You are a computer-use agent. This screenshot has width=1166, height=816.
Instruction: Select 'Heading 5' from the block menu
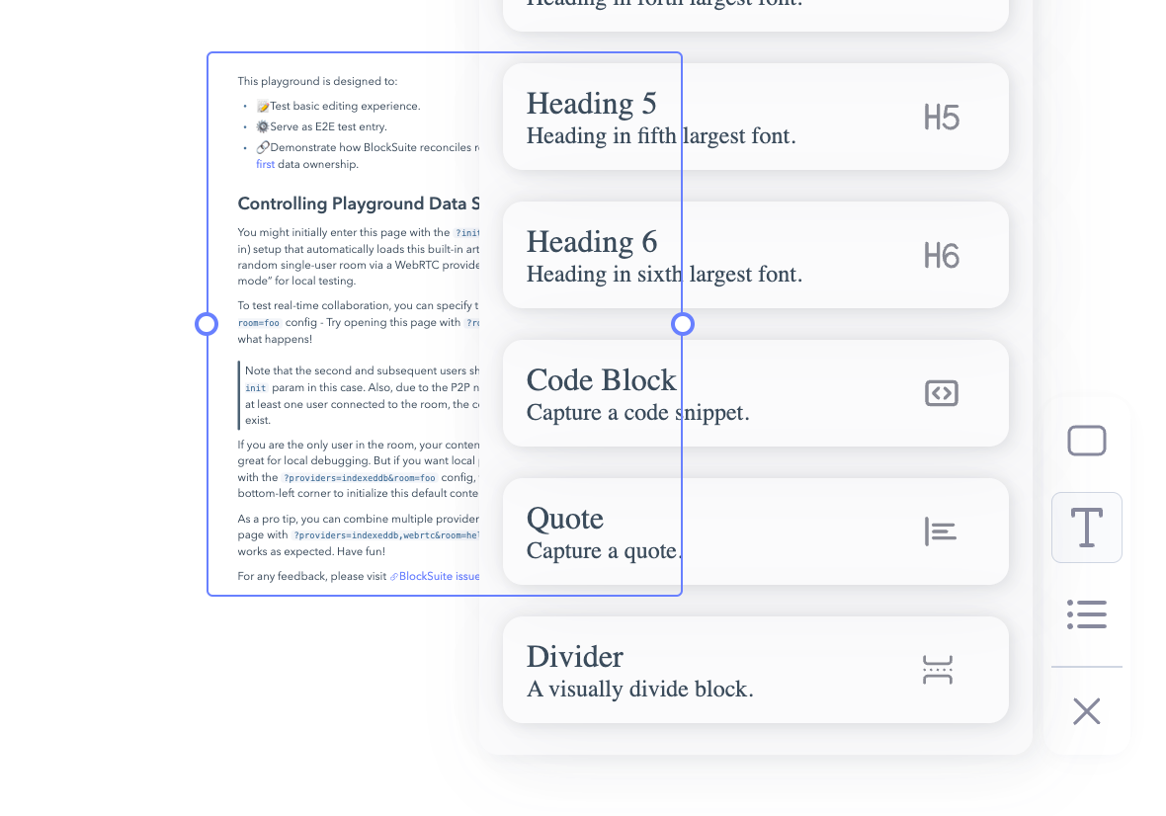tap(591, 103)
